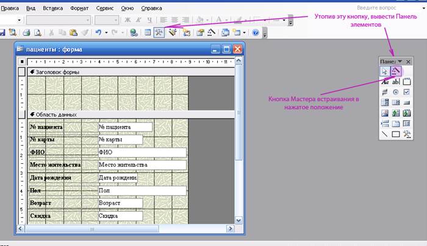Open More Controls in the toolbox

click(x=406, y=133)
